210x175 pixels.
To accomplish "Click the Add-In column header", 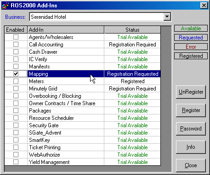I will pos(66,30).
